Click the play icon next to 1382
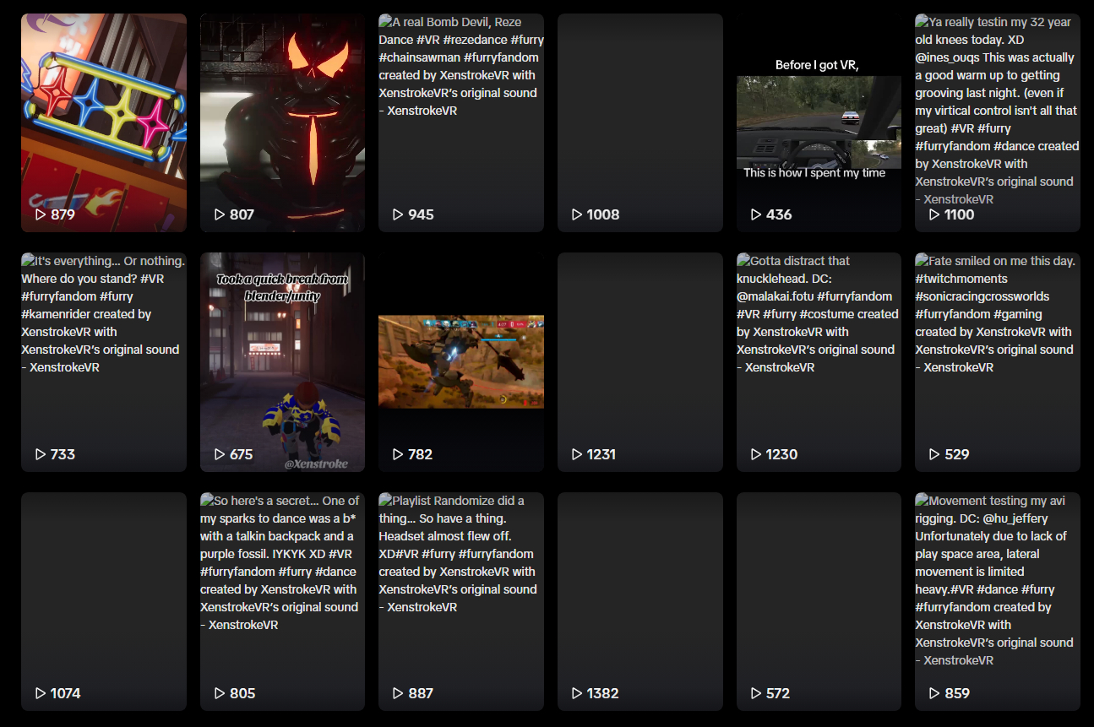Screen dimensions: 1094x727 pyautogui.click(x=577, y=693)
